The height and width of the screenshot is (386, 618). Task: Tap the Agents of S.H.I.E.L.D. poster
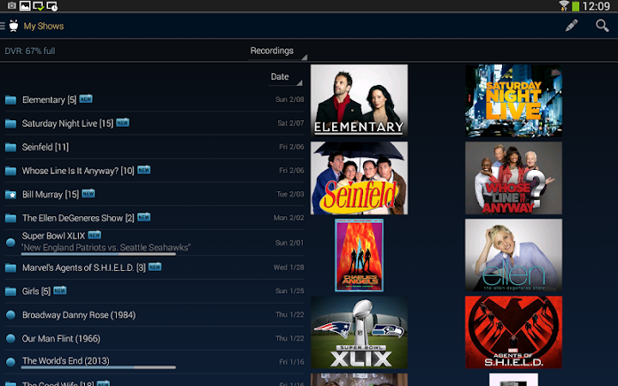[x=513, y=333]
